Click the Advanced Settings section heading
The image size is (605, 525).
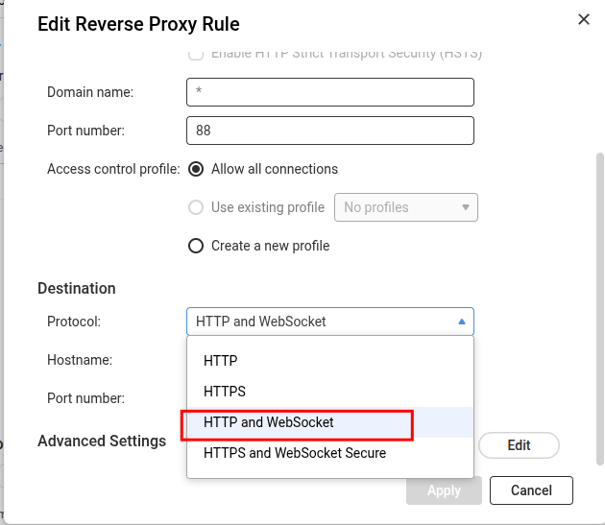point(102,441)
